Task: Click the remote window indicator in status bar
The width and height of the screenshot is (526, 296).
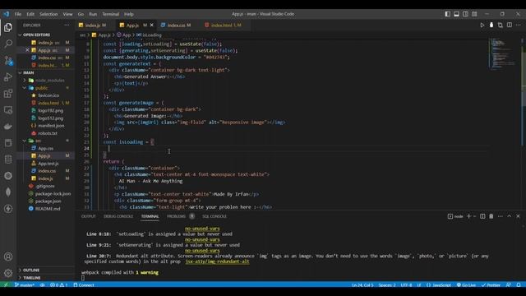Action: pyautogui.click(x=6, y=285)
